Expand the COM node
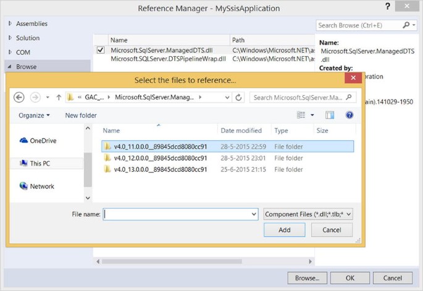Image resolution: width=423 pixels, height=291 pixels. pos(10,52)
